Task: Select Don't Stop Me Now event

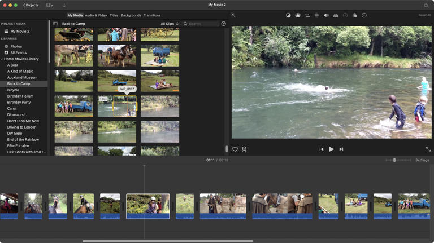Action: [x=24, y=121]
